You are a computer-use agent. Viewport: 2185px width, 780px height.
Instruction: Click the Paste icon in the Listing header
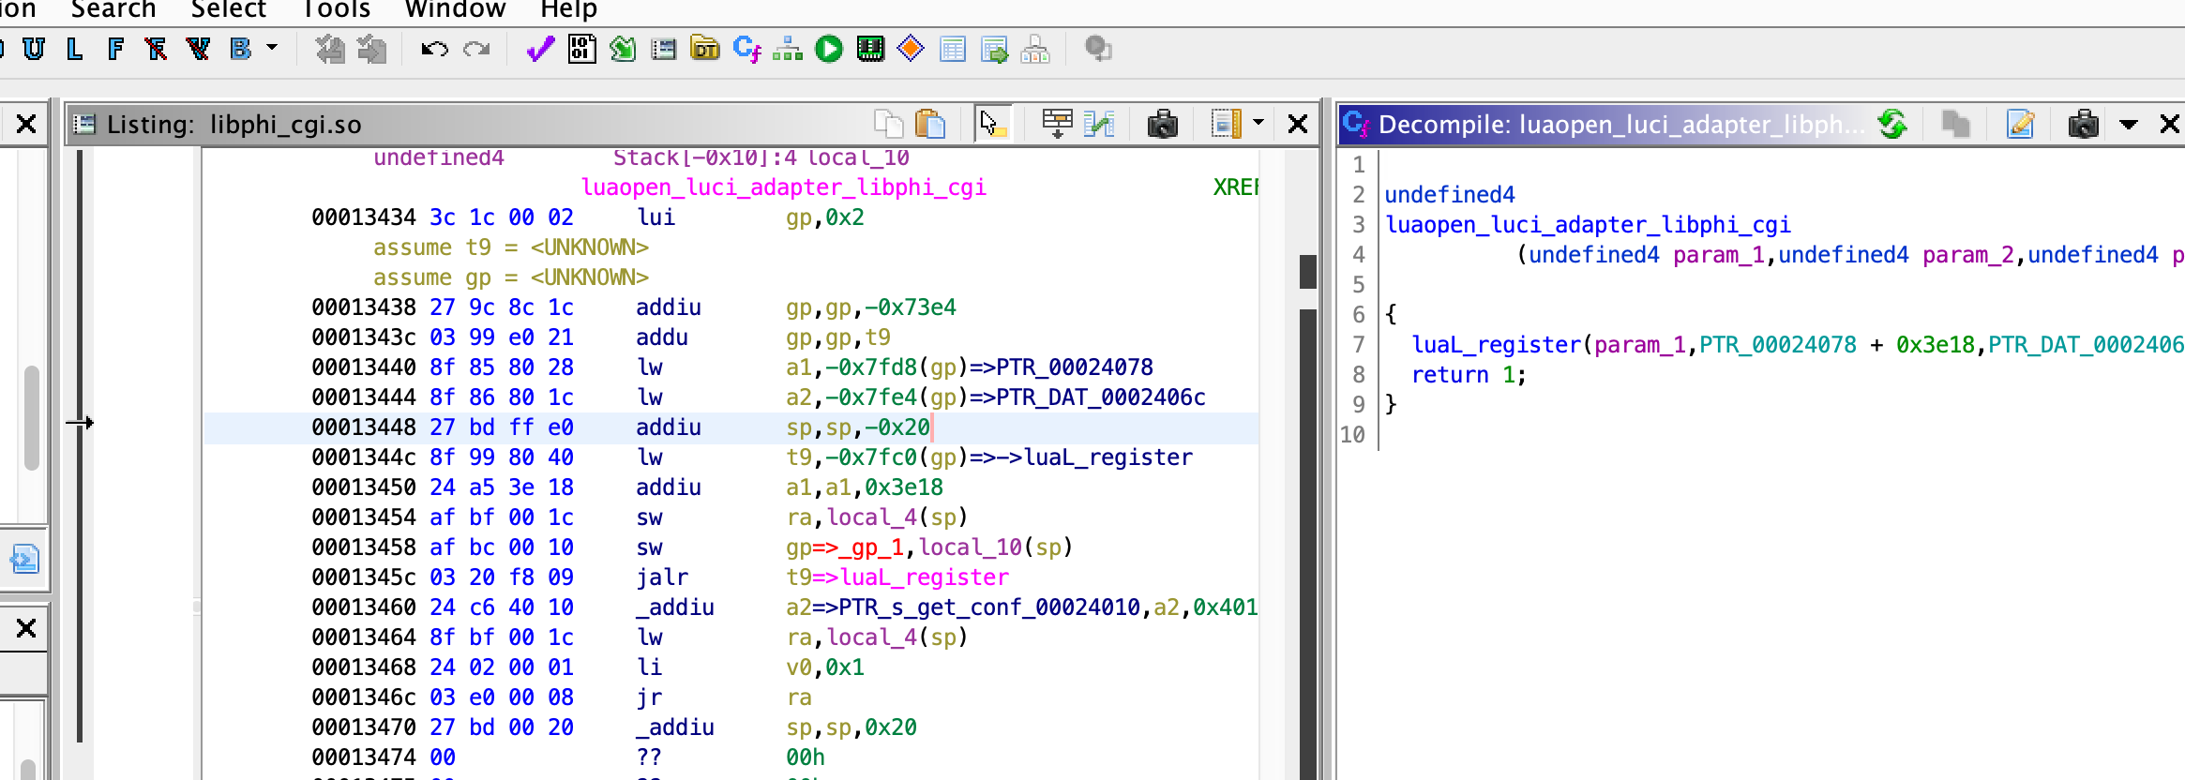point(929,124)
